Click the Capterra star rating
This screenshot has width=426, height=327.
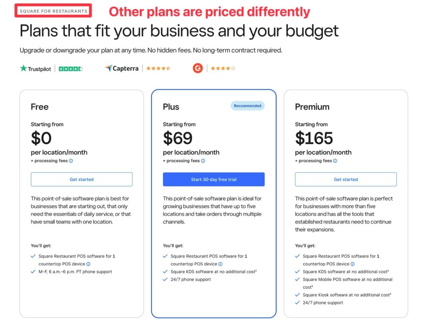click(159, 68)
